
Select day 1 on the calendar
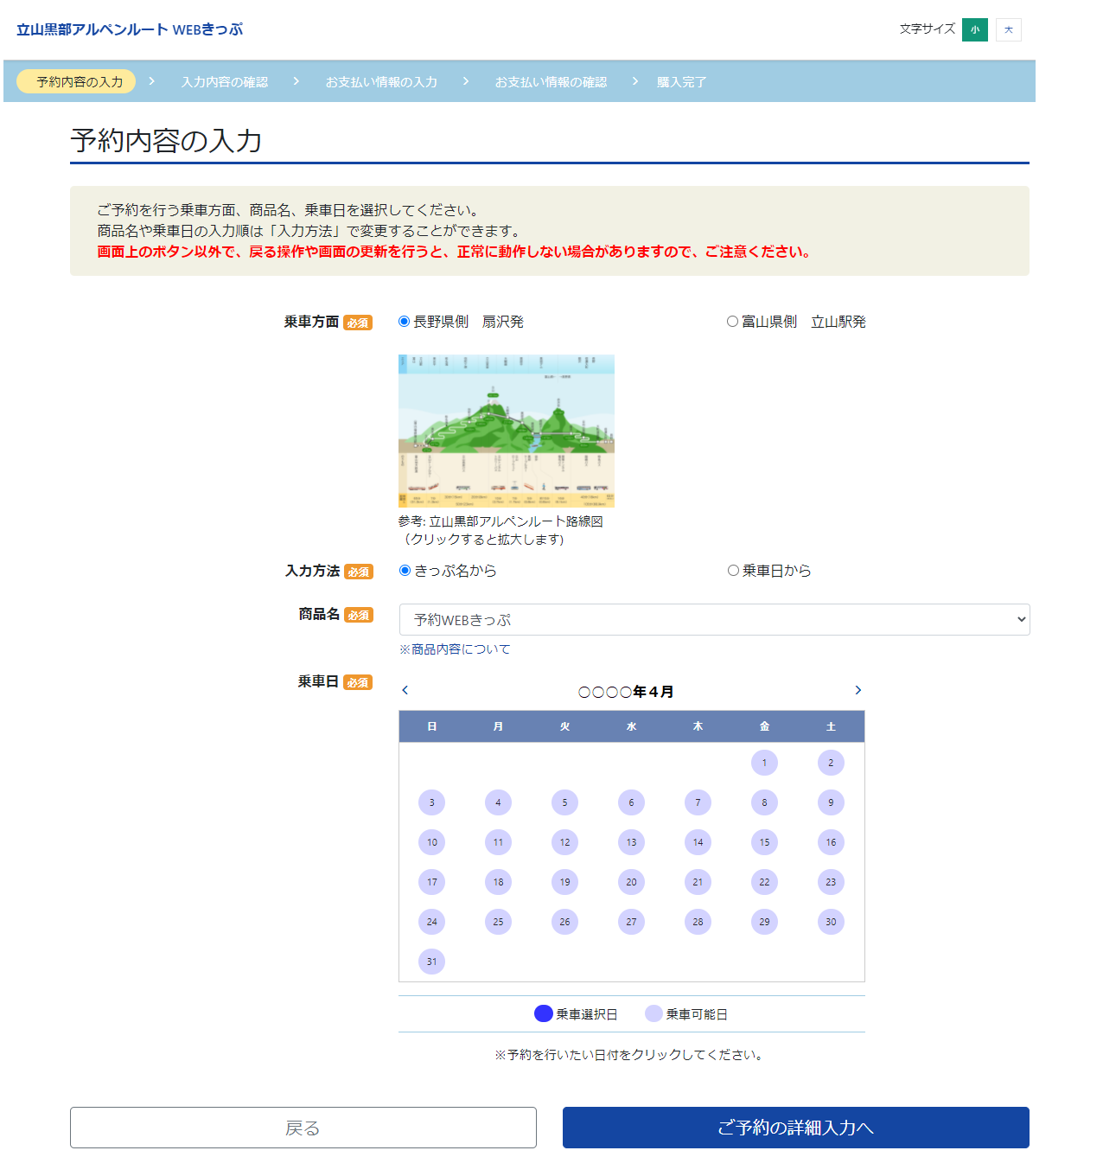point(764,763)
